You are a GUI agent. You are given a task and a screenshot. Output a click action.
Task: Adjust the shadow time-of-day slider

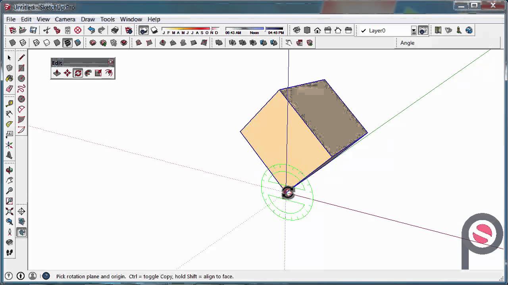point(254,28)
